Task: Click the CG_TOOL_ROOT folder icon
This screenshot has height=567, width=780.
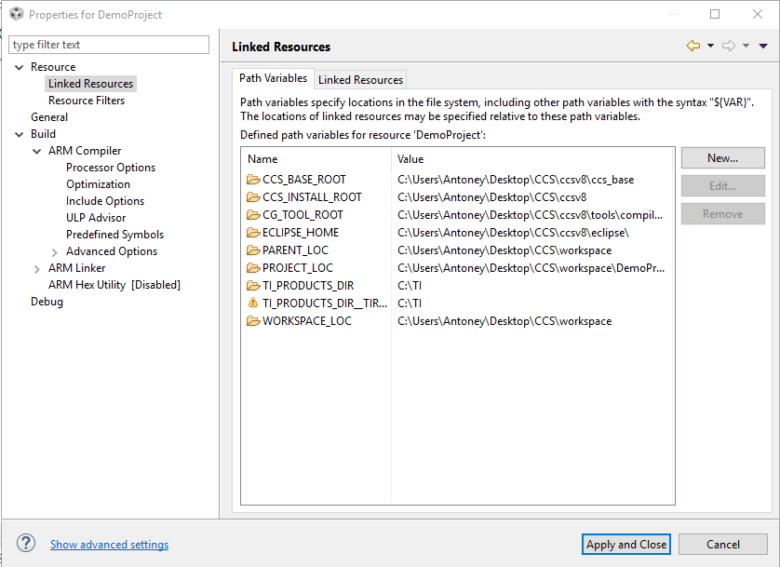Action: coord(253,215)
